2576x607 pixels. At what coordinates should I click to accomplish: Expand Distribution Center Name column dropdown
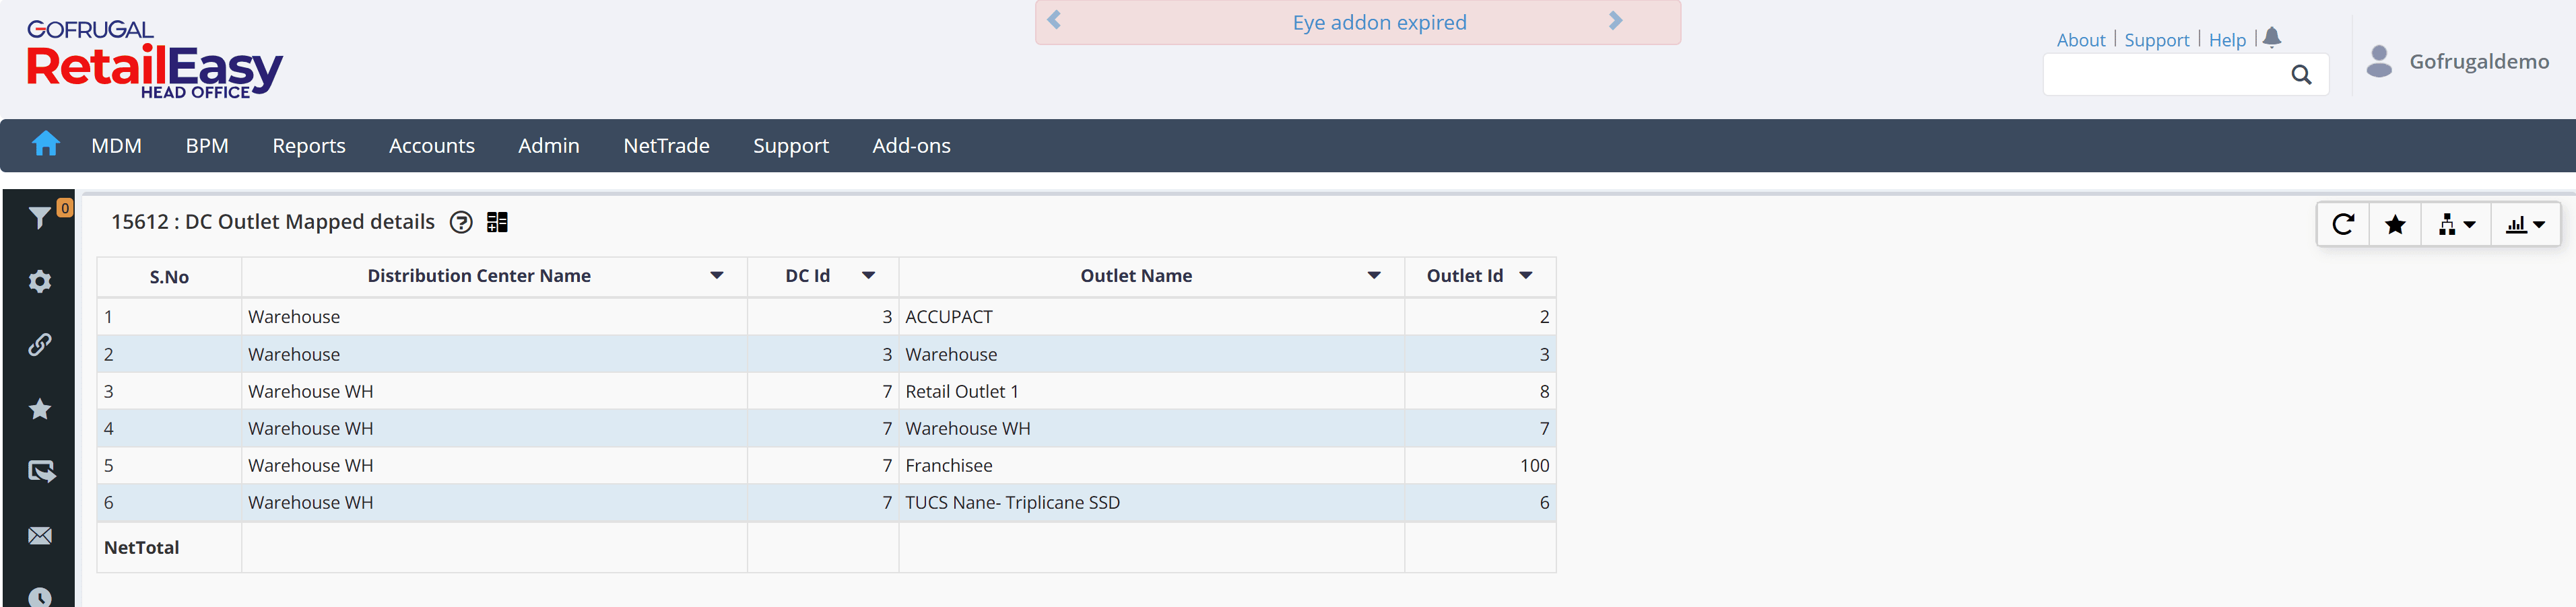[x=717, y=276]
